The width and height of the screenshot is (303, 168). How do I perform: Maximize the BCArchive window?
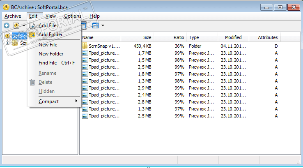tap(280, 7)
